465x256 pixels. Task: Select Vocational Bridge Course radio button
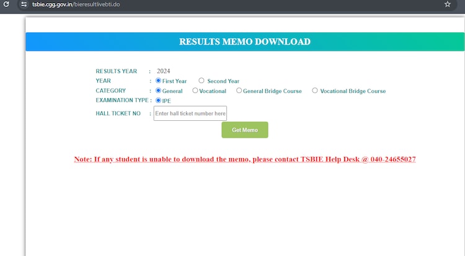pos(315,90)
